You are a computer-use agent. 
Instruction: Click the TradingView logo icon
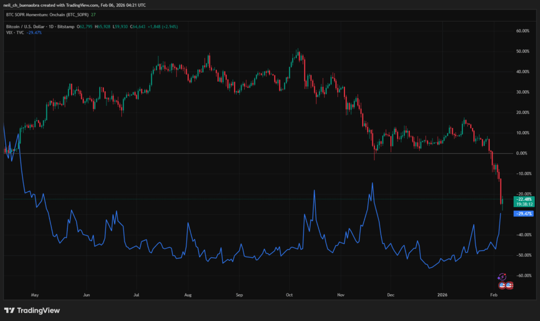9,310
